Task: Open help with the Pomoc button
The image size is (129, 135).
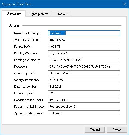Action: pos(117,130)
